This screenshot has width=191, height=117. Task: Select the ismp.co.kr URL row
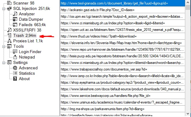(x=122, y=76)
